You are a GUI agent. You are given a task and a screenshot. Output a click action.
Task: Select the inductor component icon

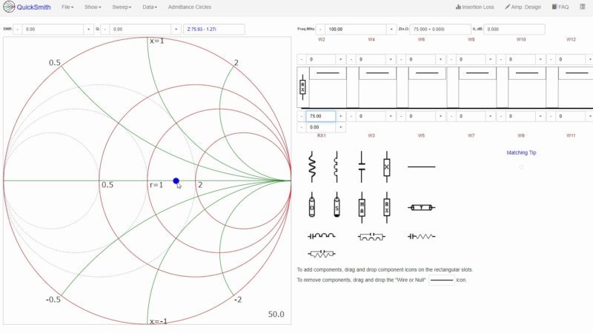337,166
